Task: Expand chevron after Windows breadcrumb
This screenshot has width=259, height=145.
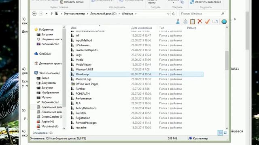Action: pyautogui.click(x=136, y=14)
